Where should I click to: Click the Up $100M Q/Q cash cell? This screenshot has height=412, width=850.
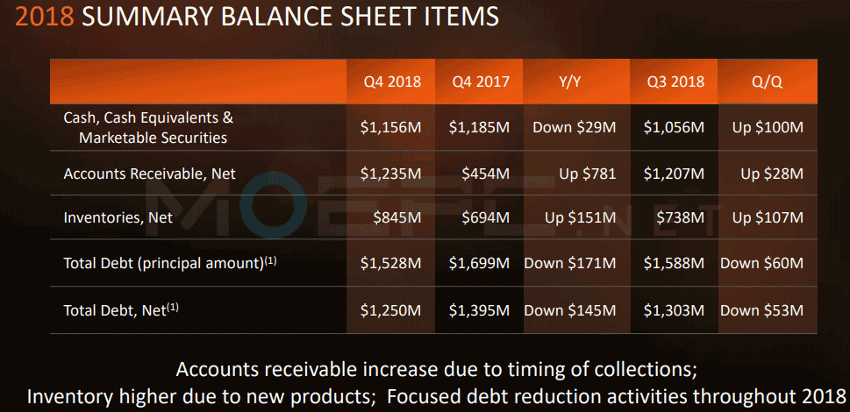click(x=767, y=128)
